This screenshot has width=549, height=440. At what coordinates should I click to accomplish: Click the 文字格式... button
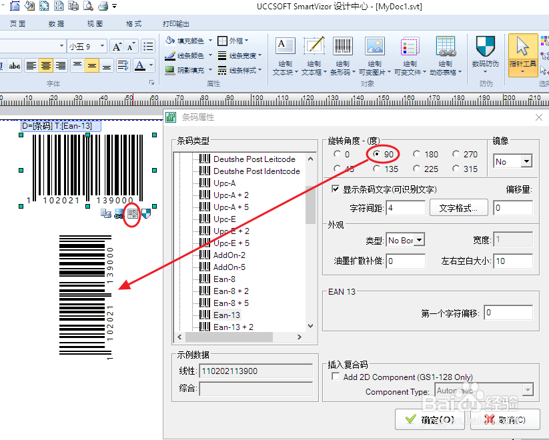pos(458,208)
